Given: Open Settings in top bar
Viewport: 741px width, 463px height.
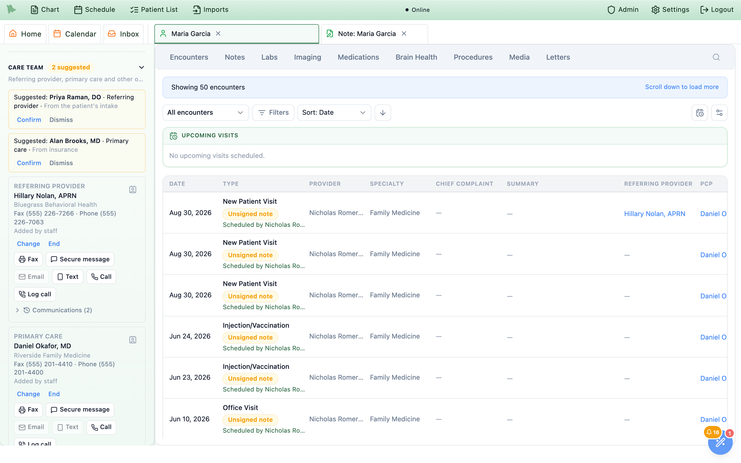Looking at the screenshot, I should [x=670, y=10].
